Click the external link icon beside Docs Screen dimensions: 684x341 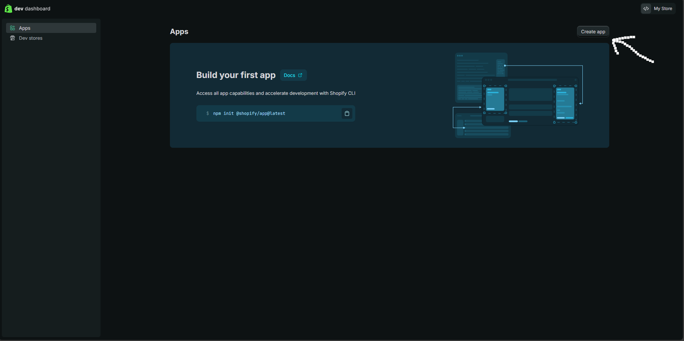[300, 75]
